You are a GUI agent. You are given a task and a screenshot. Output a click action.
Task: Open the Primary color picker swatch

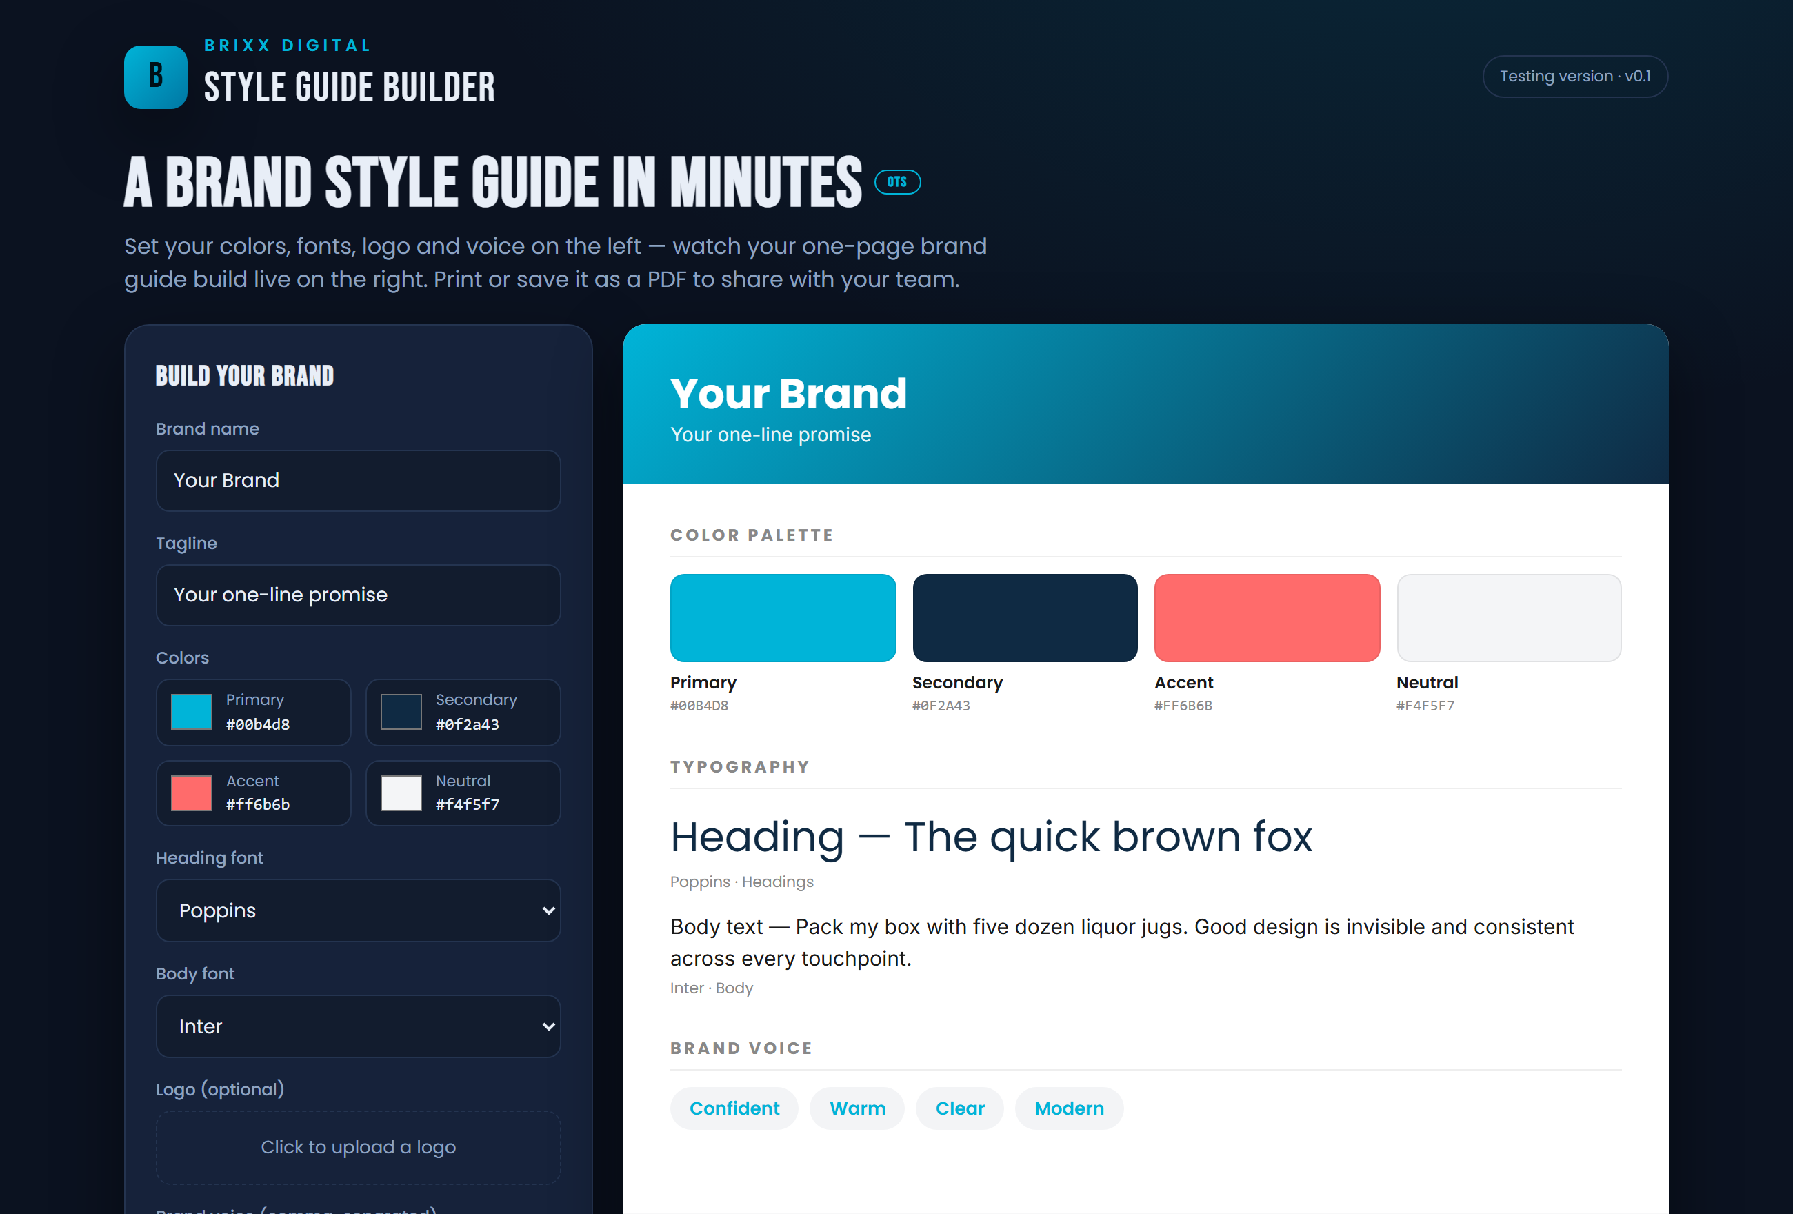click(x=191, y=712)
